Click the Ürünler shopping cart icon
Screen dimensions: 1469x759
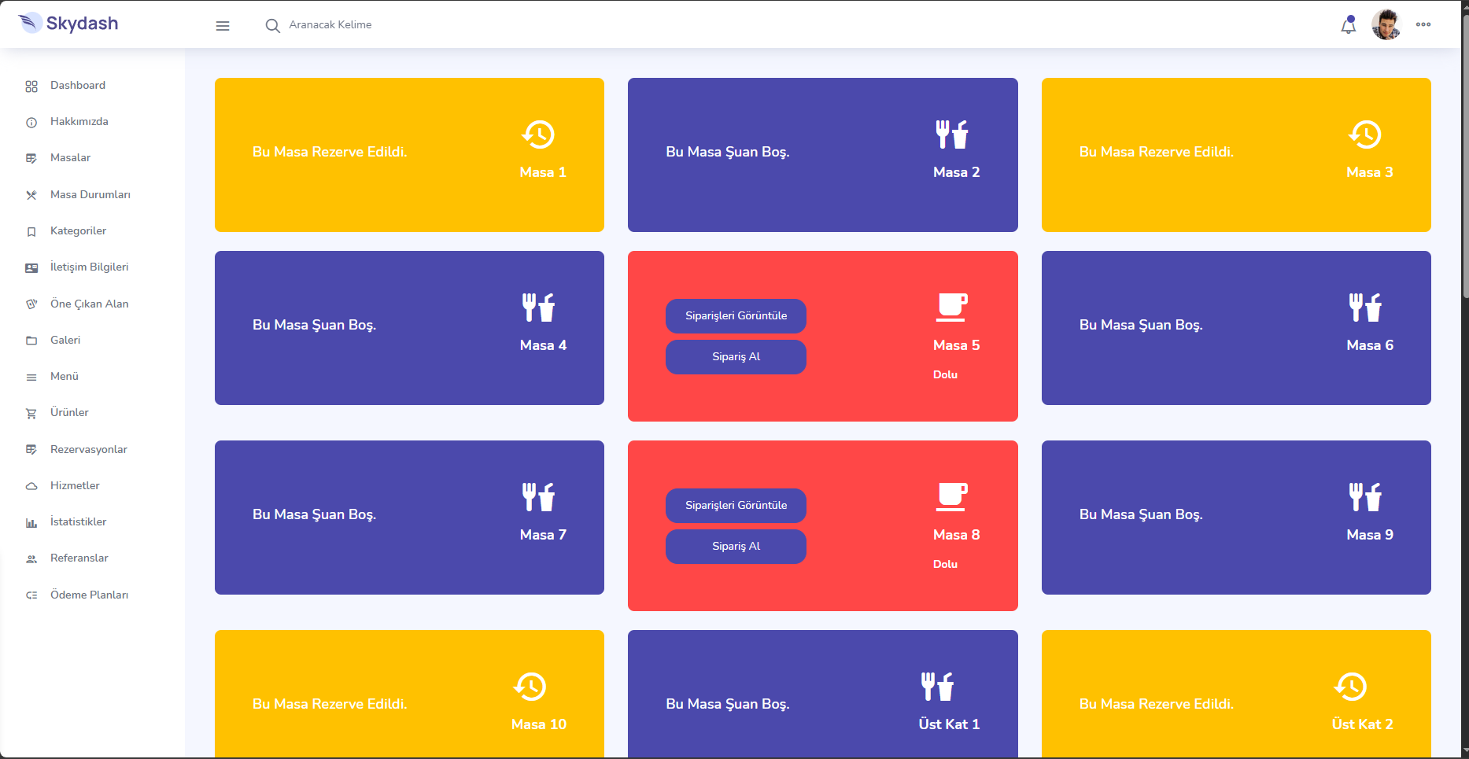[31, 413]
